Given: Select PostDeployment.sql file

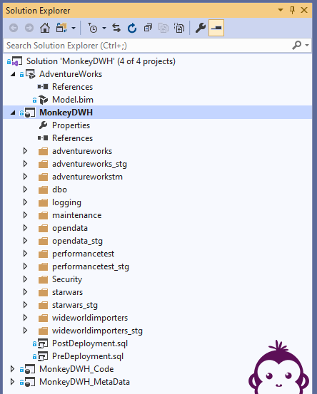Looking at the screenshot, I should [90, 343].
